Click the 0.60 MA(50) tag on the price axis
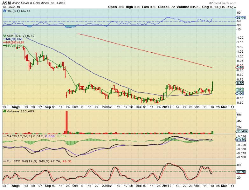The height and width of the screenshot is (190, 249). point(240,94)
